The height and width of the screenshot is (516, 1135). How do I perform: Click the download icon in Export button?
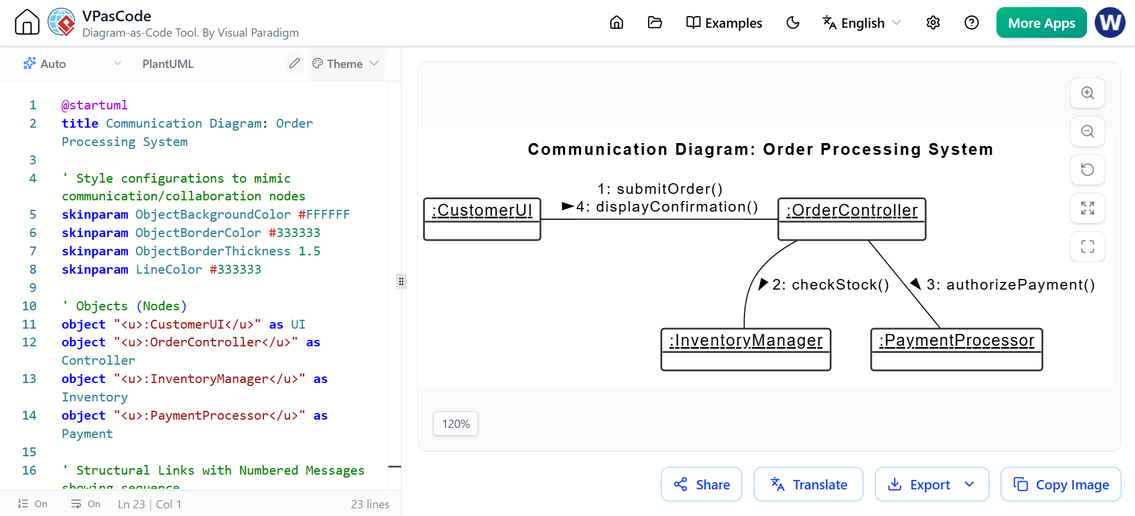point(895,484)
